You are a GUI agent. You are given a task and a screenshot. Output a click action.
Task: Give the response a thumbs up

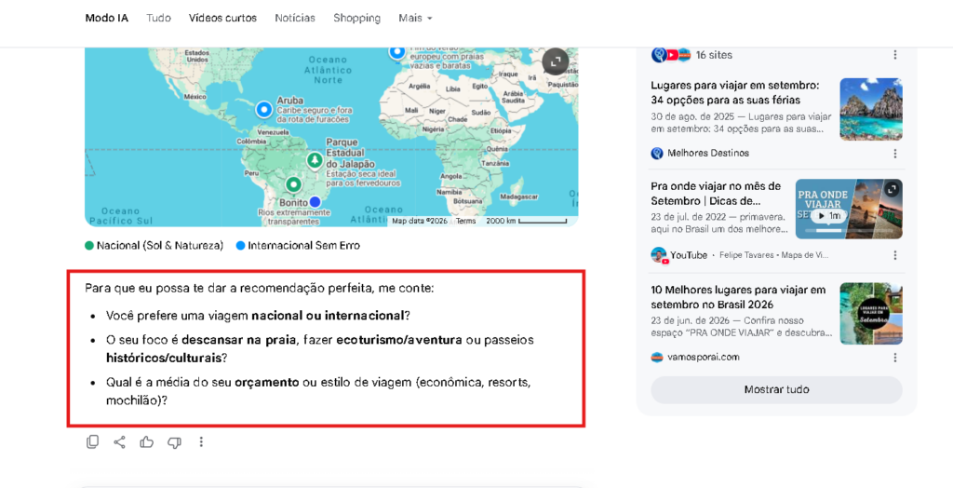(146, 441)
